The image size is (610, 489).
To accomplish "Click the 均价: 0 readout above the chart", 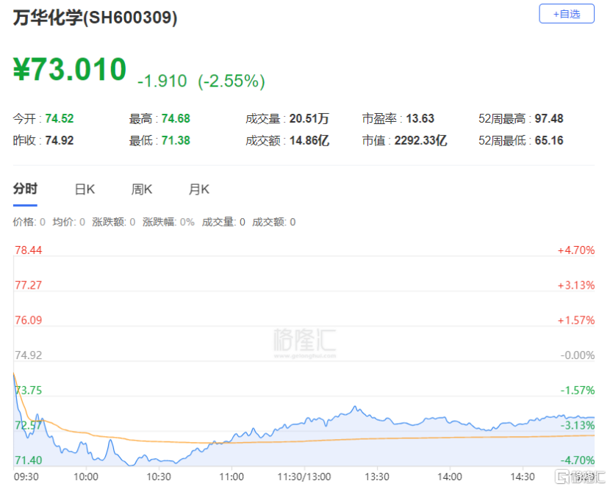I will [69, 222].
